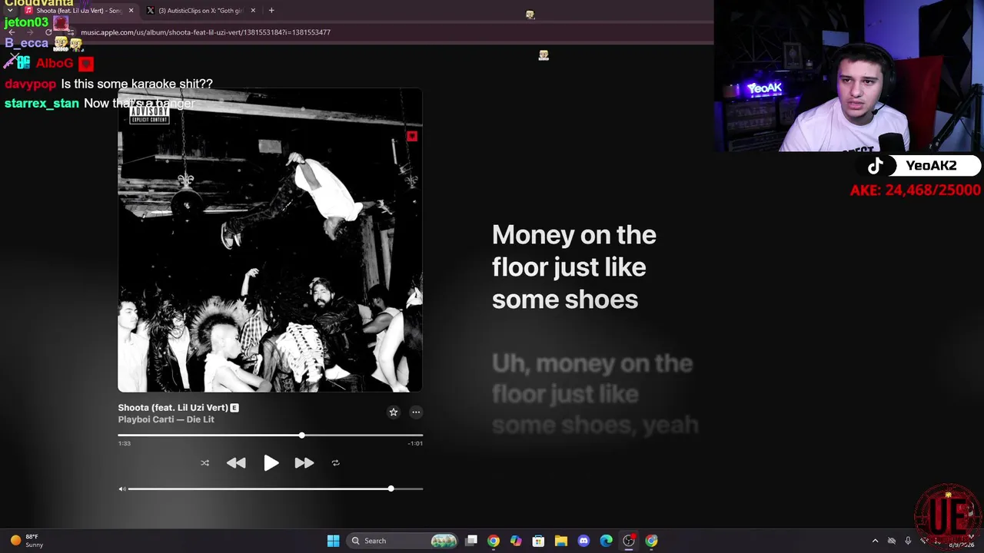This screenshot has width=984, height=553.
Task: Play the song Shoota
Action: (271, 463)
